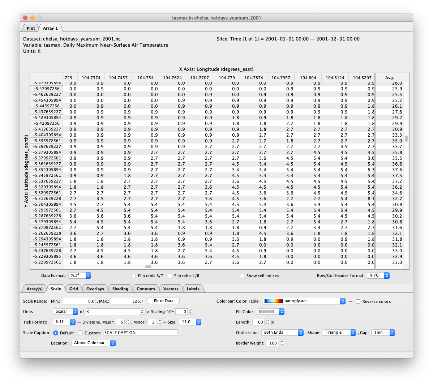
Task: Click the 104.8207 longitude column header
Action: tap(362, 78)
